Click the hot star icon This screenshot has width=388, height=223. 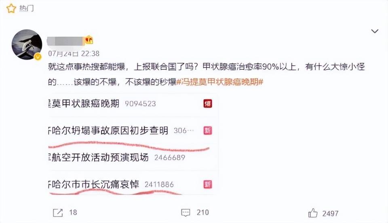(11, 8)
